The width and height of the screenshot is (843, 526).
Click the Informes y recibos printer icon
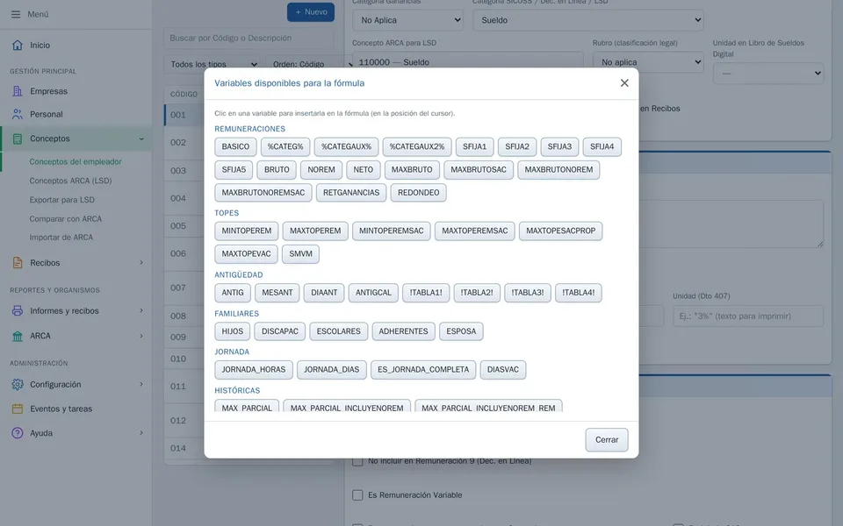point(18,310)
